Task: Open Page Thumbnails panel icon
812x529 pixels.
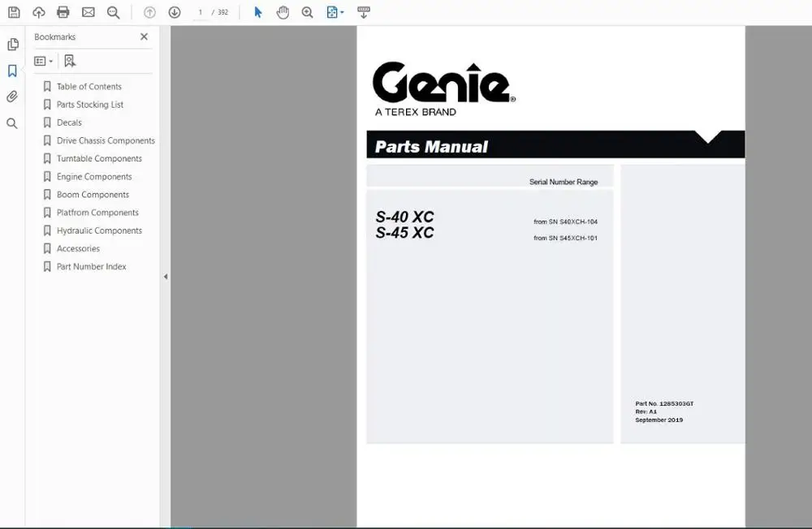Action: click(x=13, y=44)
